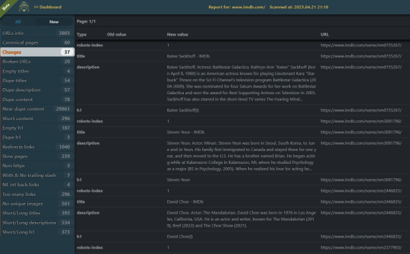Click the URL column header
The width and height of the screenshot is (410, 254).
coord(325,35)
